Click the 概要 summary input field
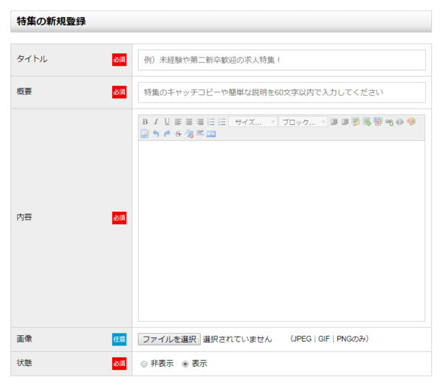This screenshot has width=443, height=386. tap(282, 92)
